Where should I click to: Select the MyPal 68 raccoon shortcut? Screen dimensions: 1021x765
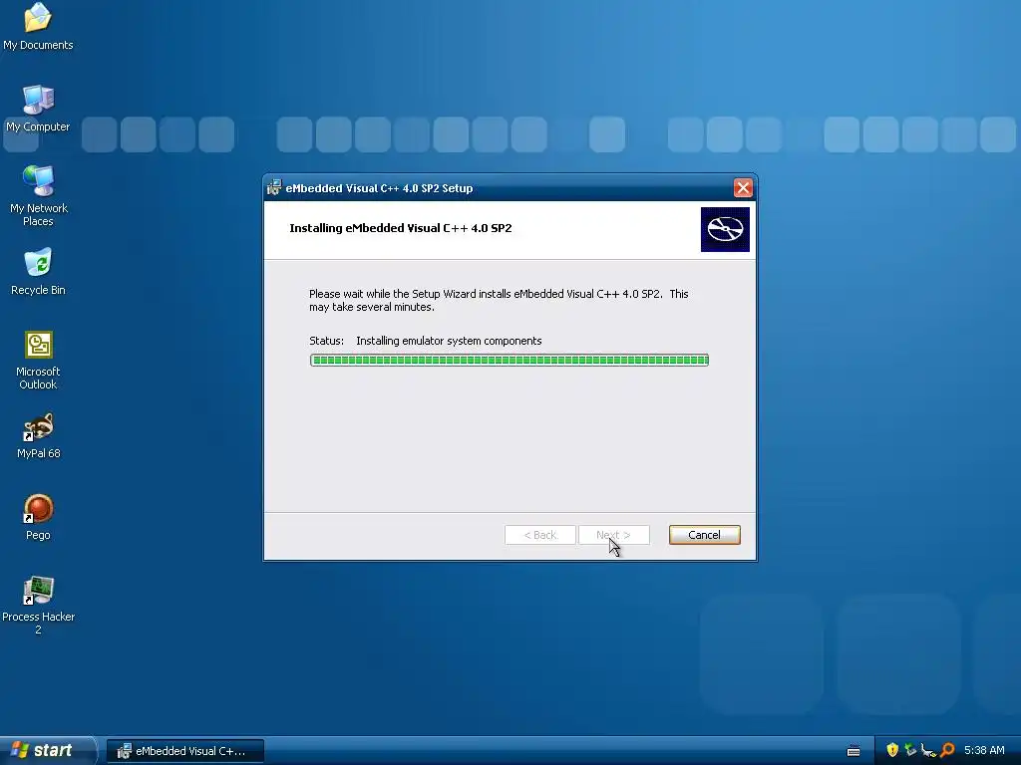click(x=38, y=435)
